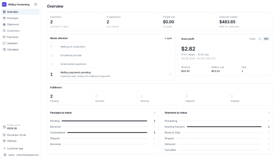Click the Dispatch fulfillment stage
This screenshot has width=277, height=158.
(x=205, y=98)
